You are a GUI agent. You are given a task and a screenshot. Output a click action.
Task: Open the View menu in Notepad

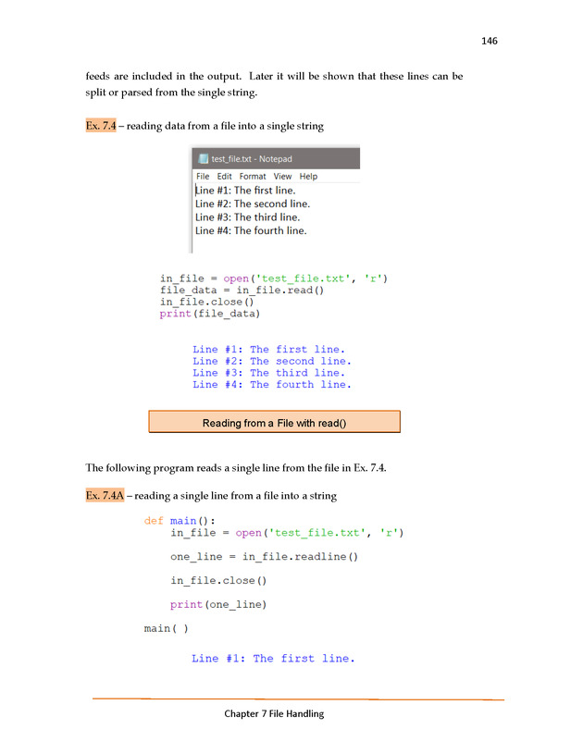point(282,177)
